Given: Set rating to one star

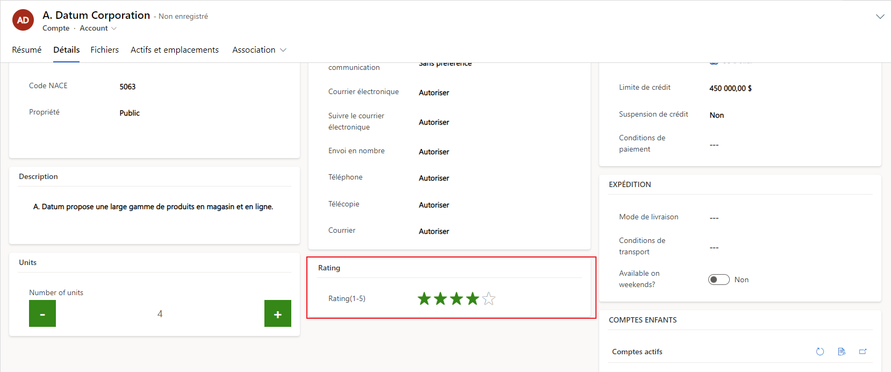Looking at the screenshot, I should click(425, 298).
